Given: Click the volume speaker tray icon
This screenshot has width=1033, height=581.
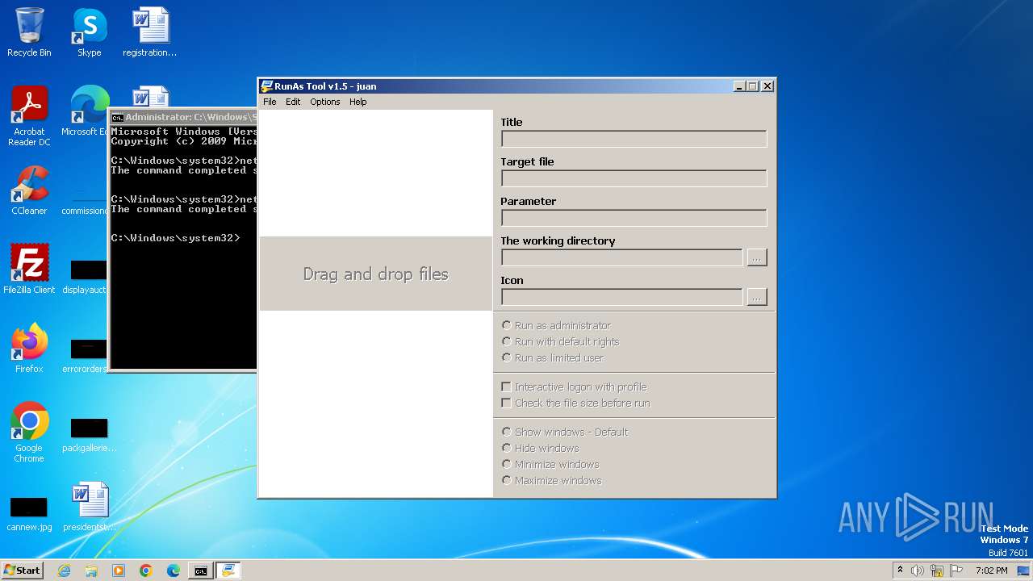Looking at the screenshot, I should [918, 571].
